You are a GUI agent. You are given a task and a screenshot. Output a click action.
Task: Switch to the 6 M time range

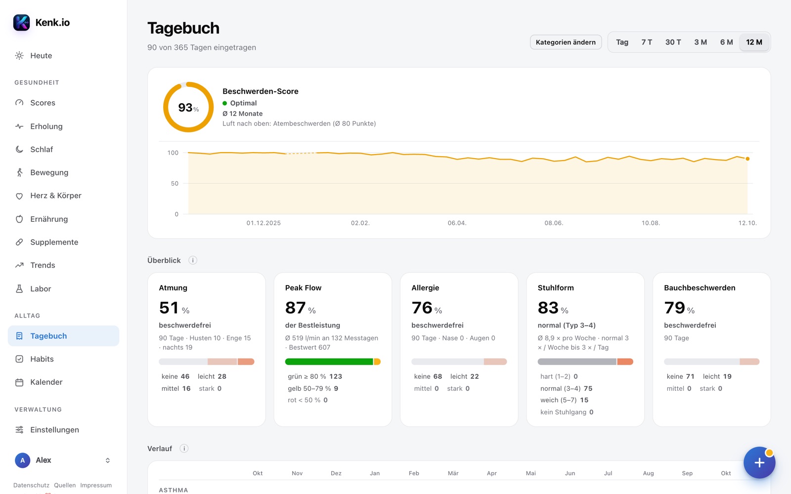point(726,42)
